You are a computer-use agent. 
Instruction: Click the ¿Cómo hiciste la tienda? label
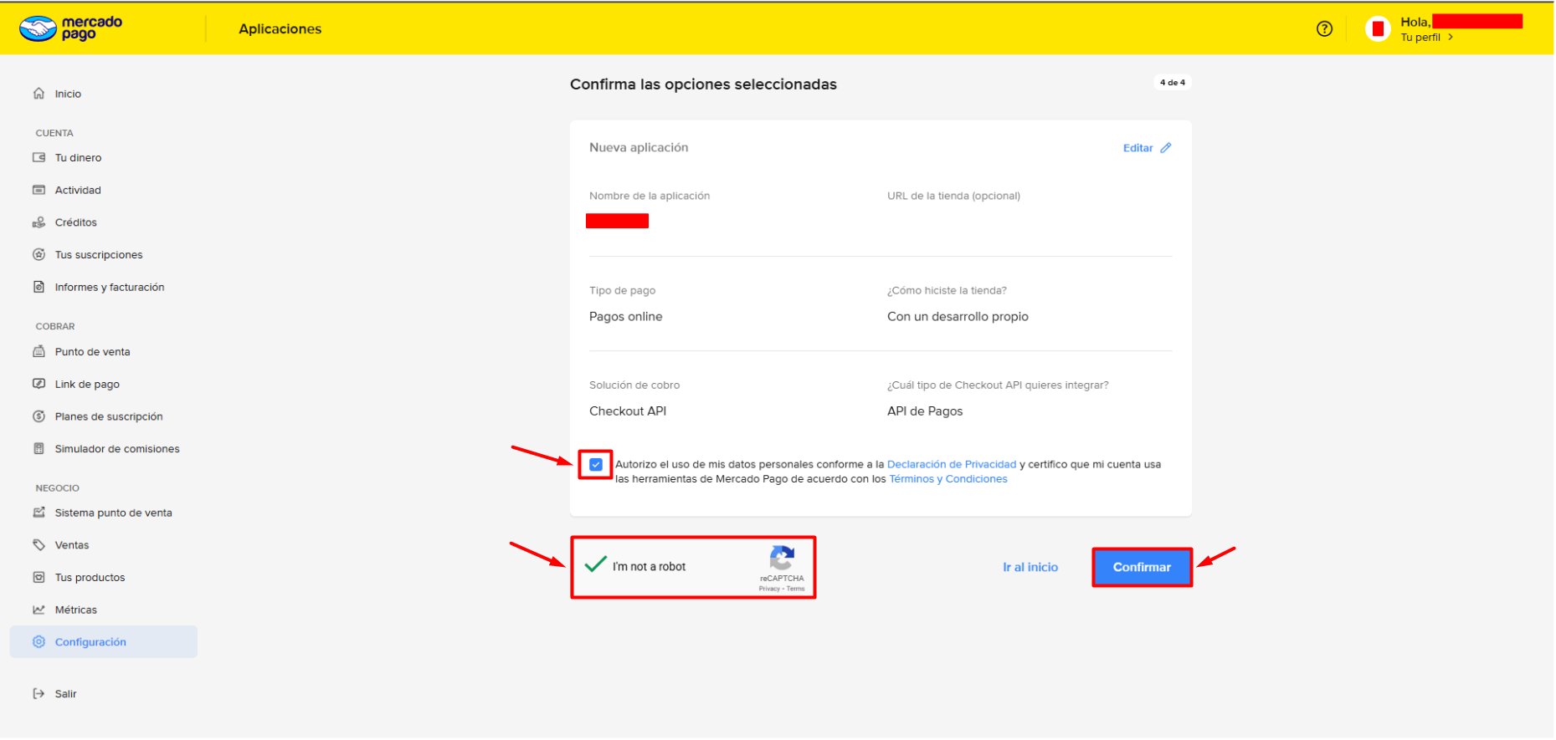coord(947,290)
